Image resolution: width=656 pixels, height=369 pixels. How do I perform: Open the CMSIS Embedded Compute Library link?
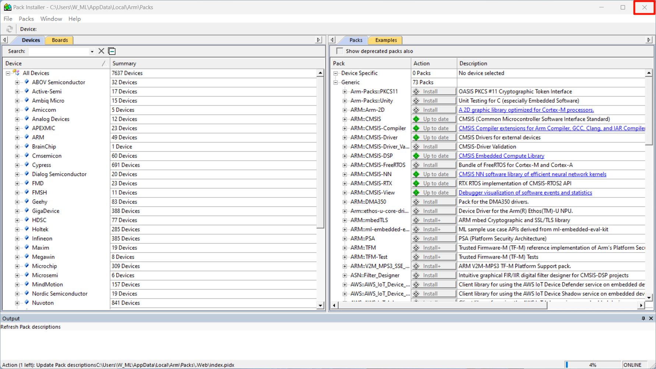pyautogui.click(x=501, y=156)
